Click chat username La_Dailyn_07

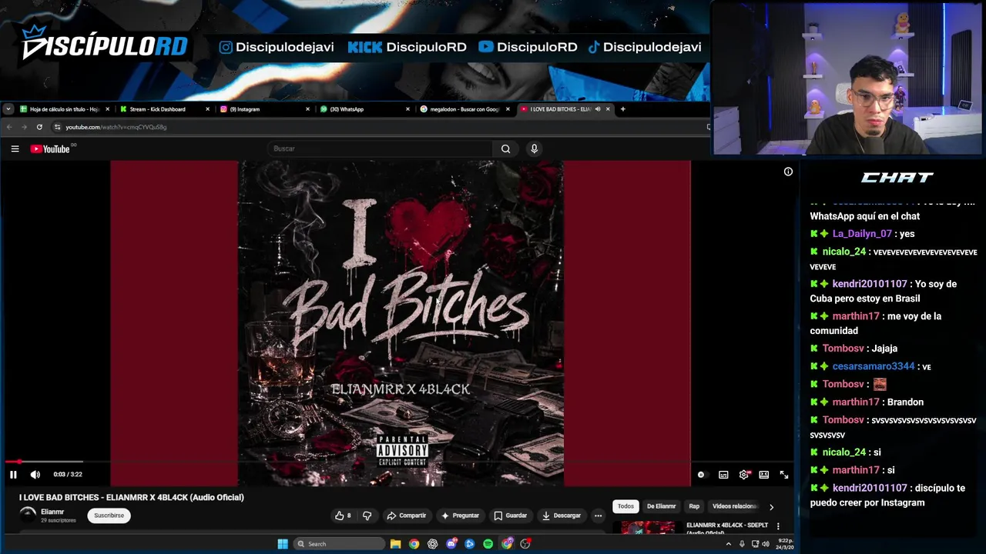pos(862,234)
